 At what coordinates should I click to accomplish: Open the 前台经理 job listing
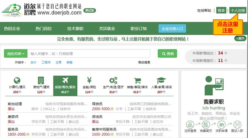(x=15, y=104)
